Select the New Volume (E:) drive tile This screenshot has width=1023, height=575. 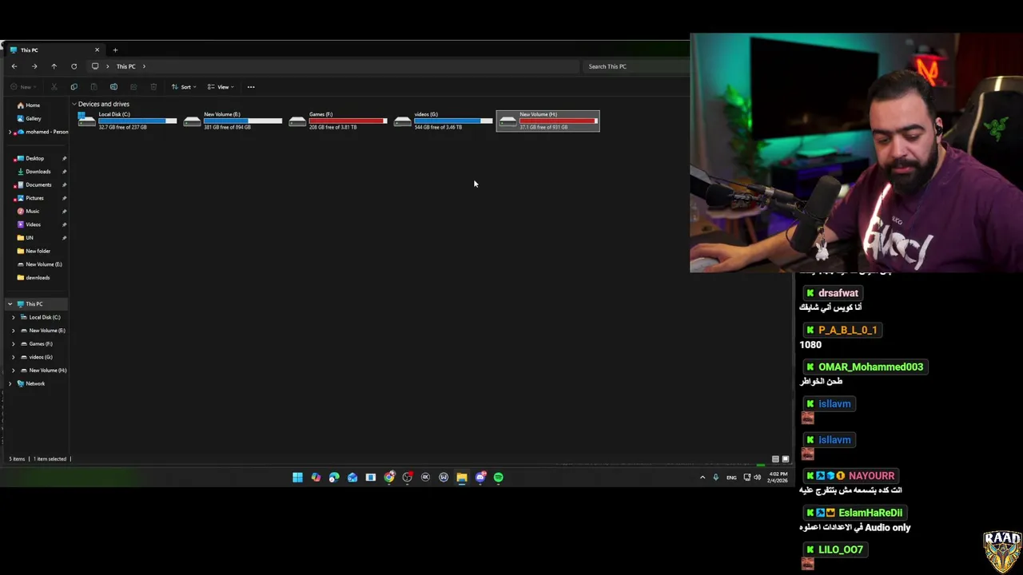coord(233,121)
